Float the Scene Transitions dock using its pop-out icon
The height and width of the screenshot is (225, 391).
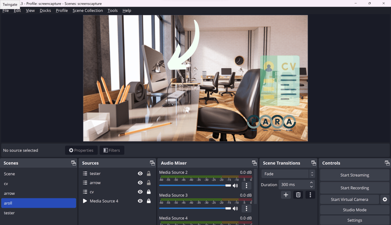[x=313, y=163]
